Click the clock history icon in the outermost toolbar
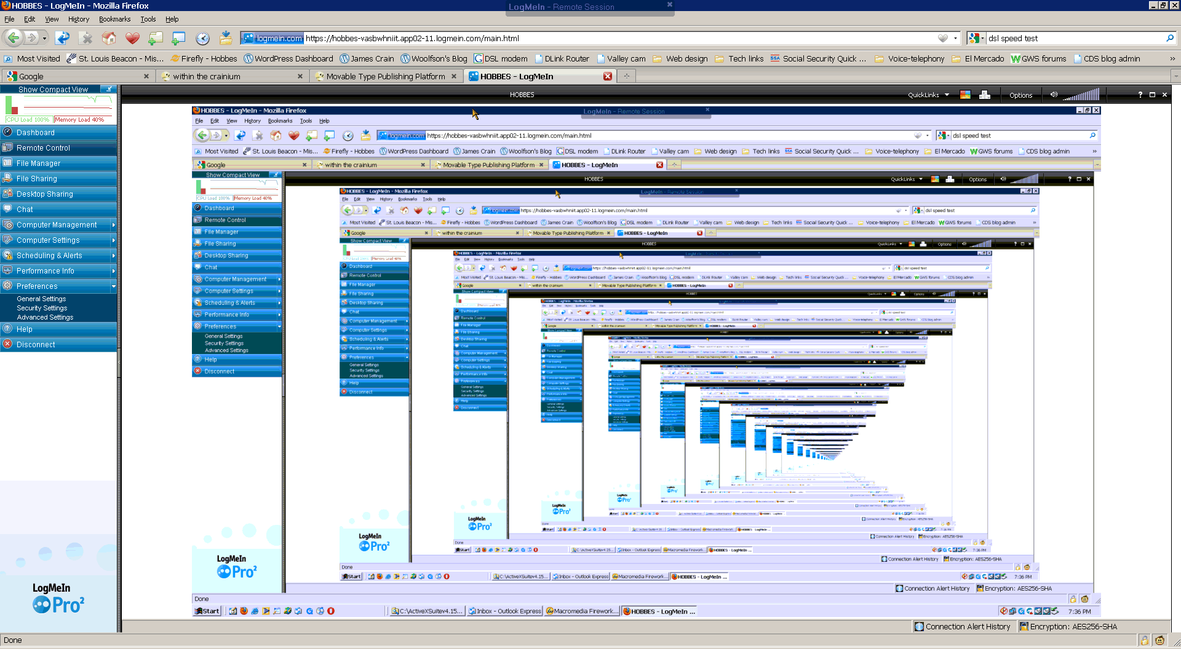The height and width of the screenshot is (649, 1181). pos(202,38)
